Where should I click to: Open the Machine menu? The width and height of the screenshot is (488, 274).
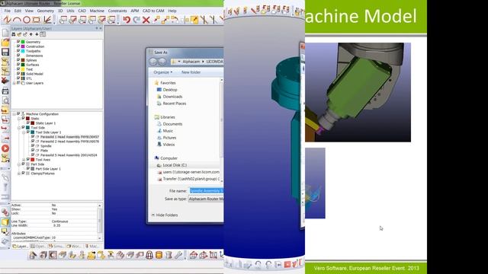tap(97, 11)
